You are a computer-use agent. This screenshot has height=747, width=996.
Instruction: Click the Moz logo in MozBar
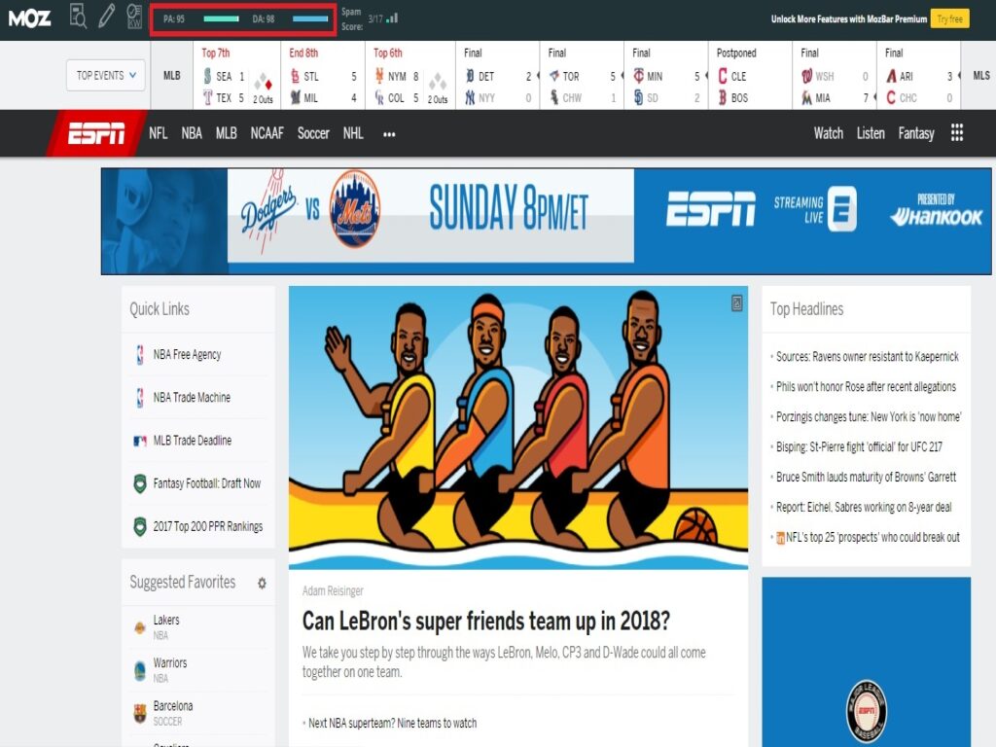pyautogui.click(x=29, y=18)
